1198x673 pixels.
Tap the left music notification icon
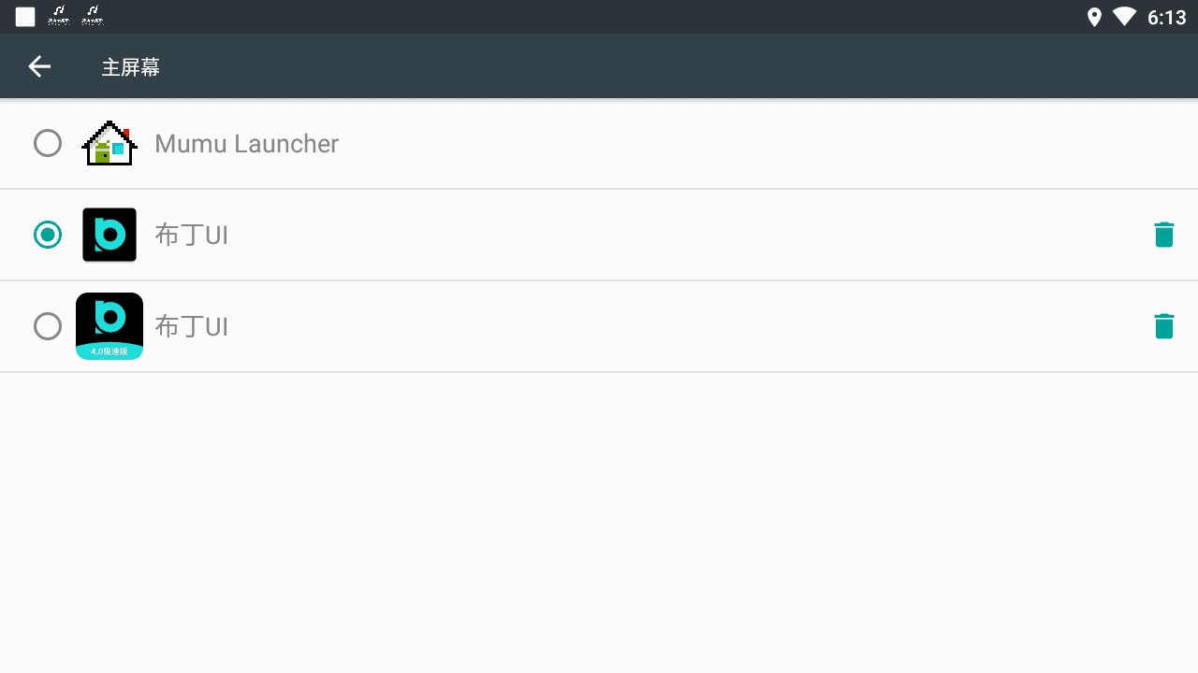(59, 15)
